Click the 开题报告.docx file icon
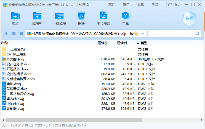Viewport: 205px width, 129px height. [x=3, y=69]
